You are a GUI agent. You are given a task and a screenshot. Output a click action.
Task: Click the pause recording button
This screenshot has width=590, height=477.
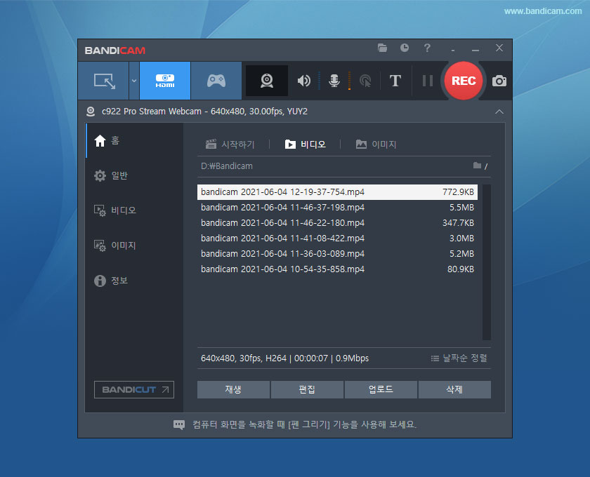coord(428,81)
